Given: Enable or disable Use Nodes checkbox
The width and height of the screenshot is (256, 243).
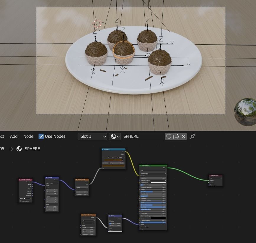Looking at the screenshot, I should coord(41,136).
